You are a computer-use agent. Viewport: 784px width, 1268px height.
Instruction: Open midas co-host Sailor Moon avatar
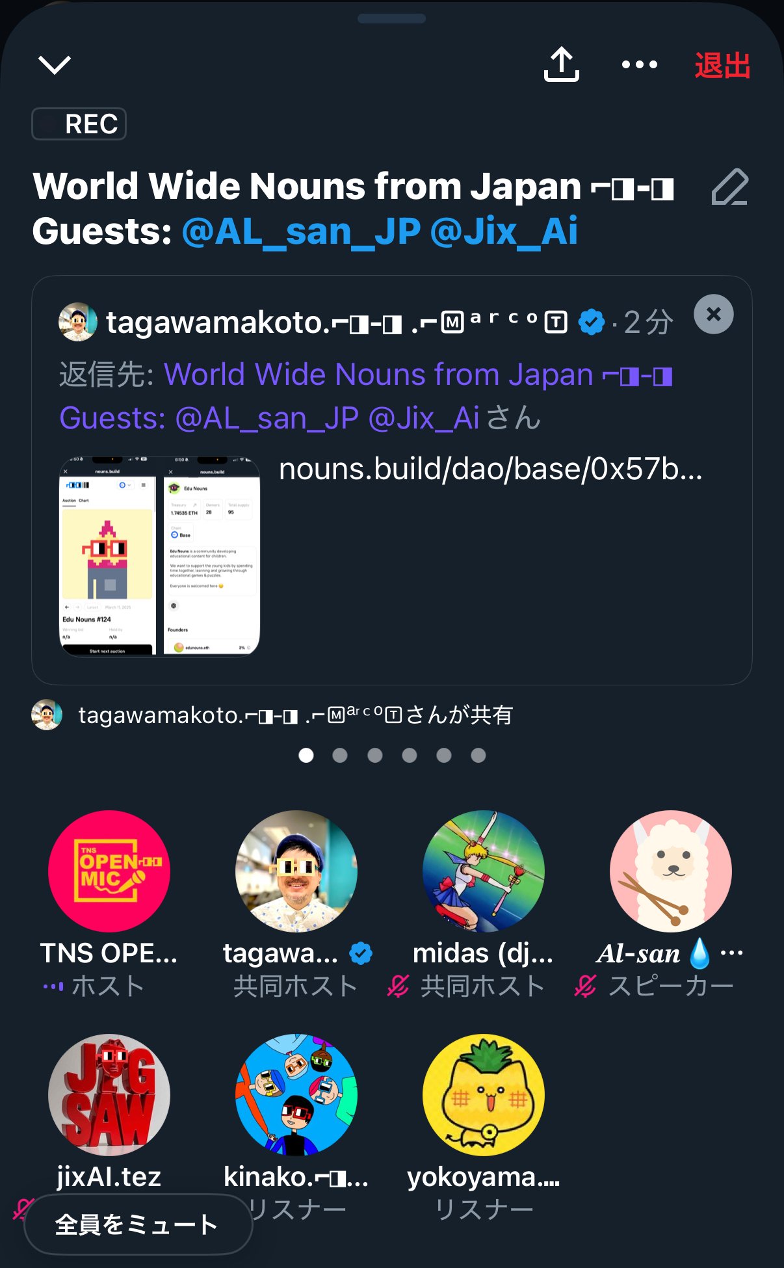click(484, 871)
